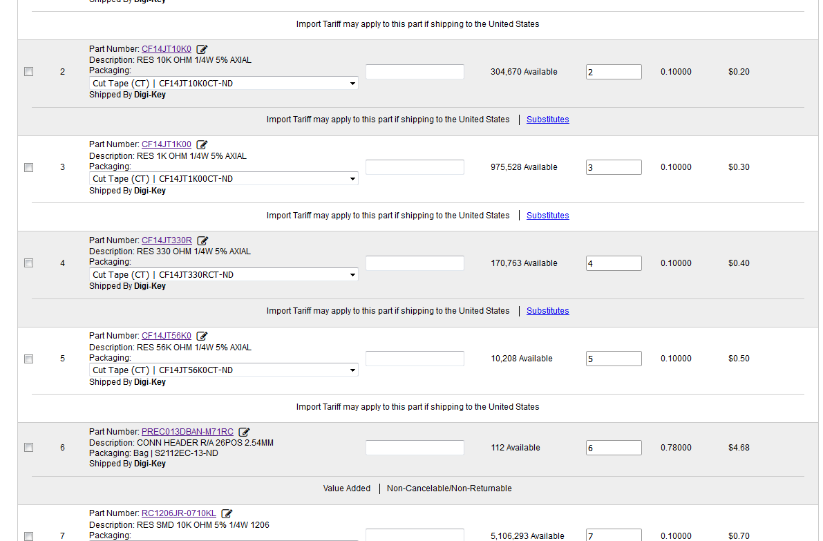The height and width of the screenshot is (541, 823).
Task: Click customer reference field for item 5
Action: (415, 359)
